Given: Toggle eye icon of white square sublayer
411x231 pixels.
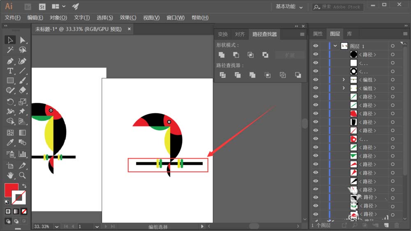Looking at the screenshot, I should coord(316,62).
